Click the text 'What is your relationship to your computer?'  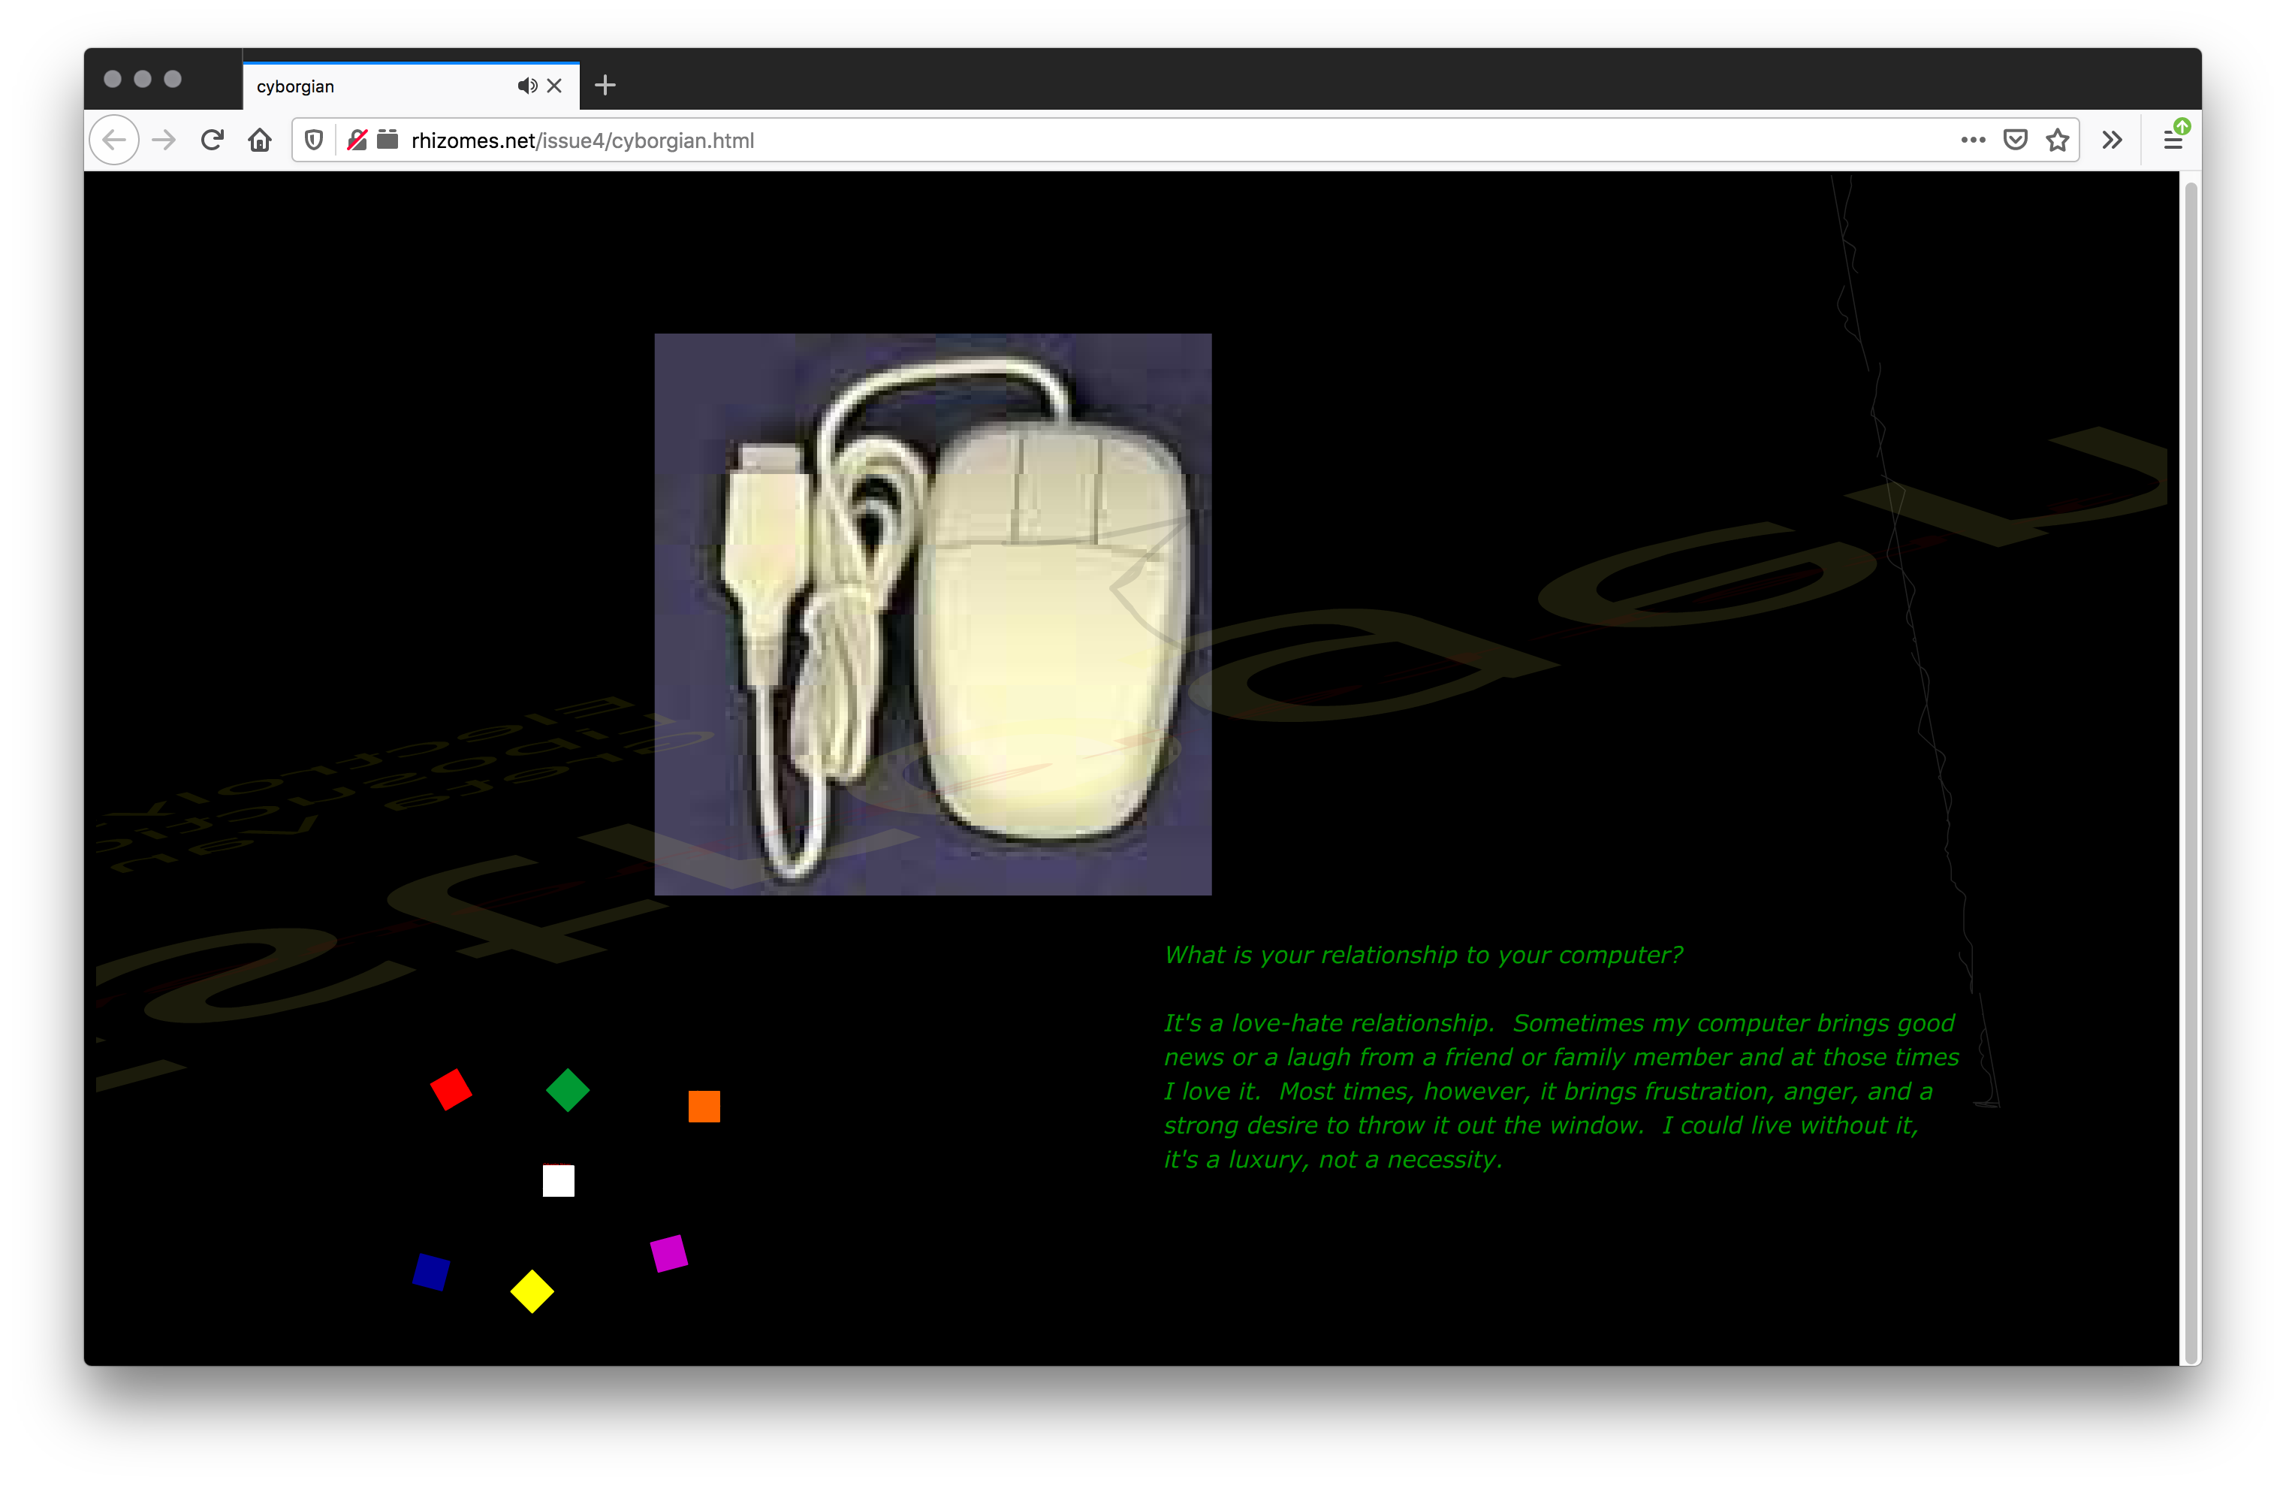tap(1422, 955)
